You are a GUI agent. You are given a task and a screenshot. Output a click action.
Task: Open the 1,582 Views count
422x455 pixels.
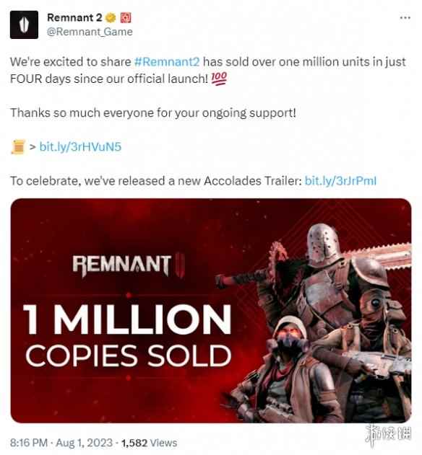(149, 443)
